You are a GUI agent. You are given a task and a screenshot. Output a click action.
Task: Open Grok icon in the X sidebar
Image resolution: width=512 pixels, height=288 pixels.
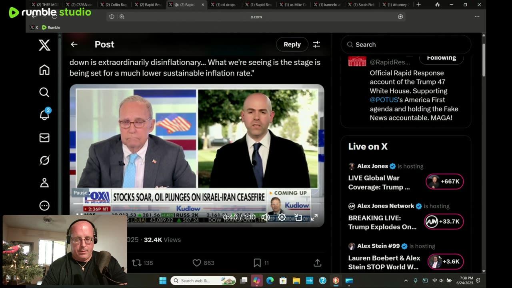click(x=44, y=160)
